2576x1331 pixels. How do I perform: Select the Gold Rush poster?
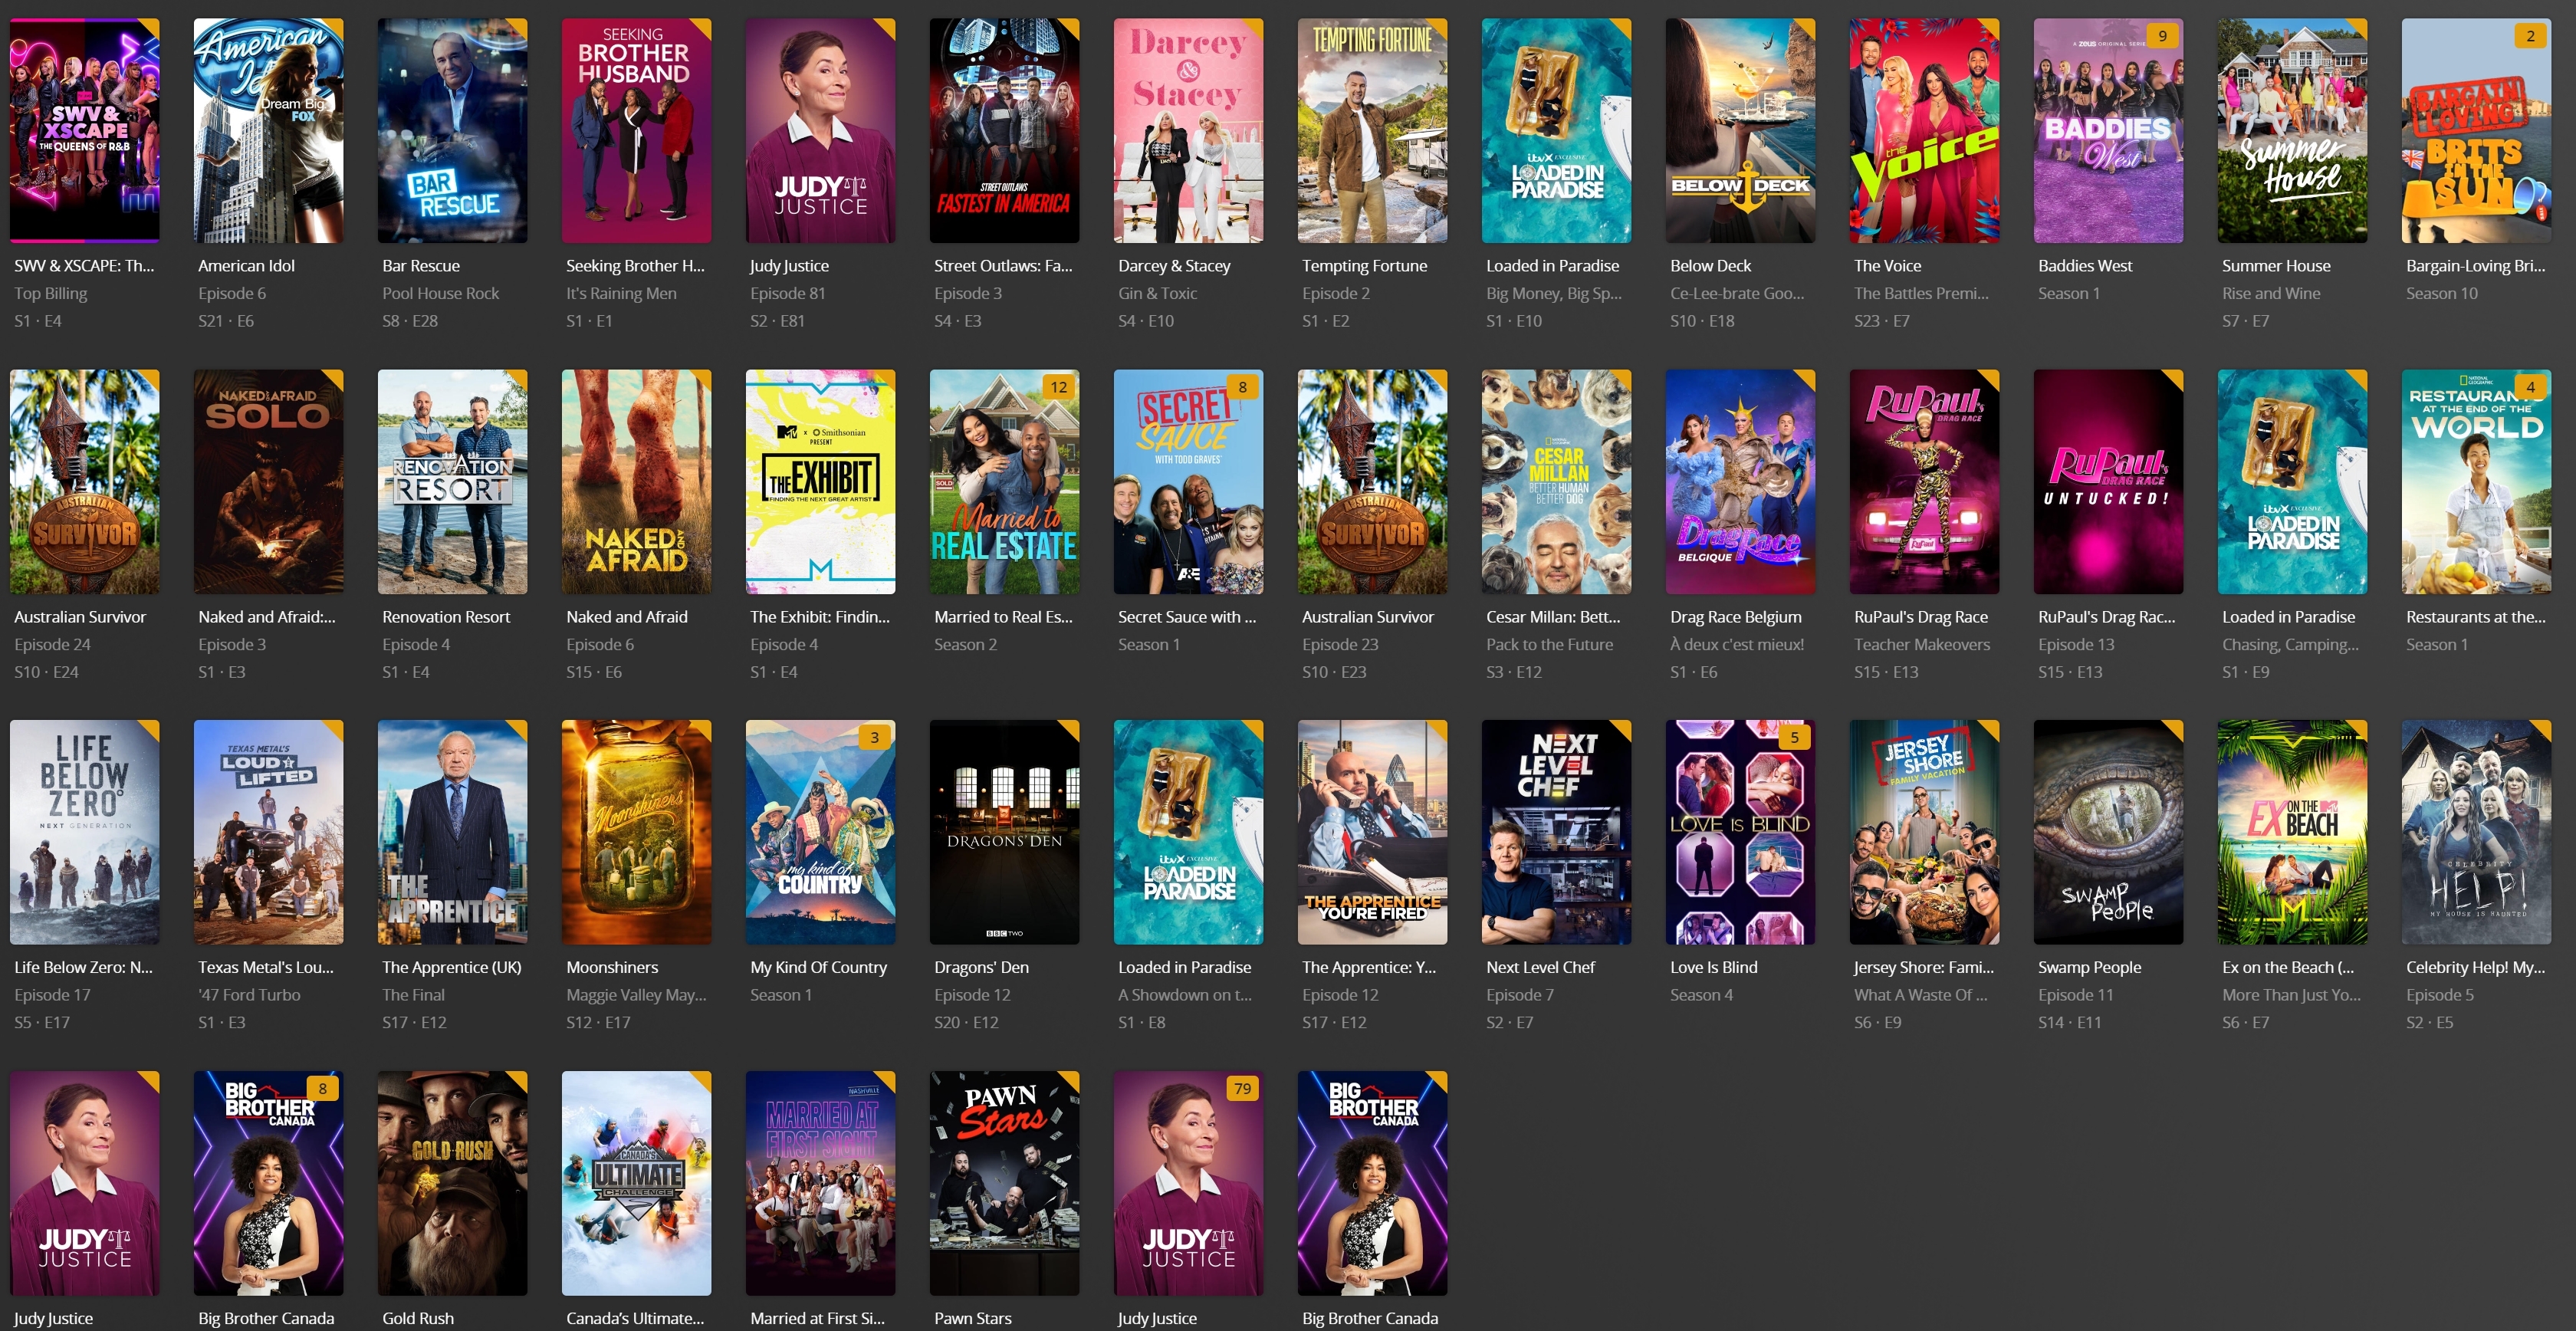(x=453, y=1184)
